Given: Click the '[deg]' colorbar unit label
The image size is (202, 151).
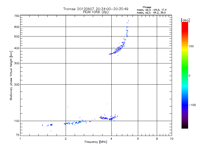Looking at the screenshot, I should click(x=185, y=20).
